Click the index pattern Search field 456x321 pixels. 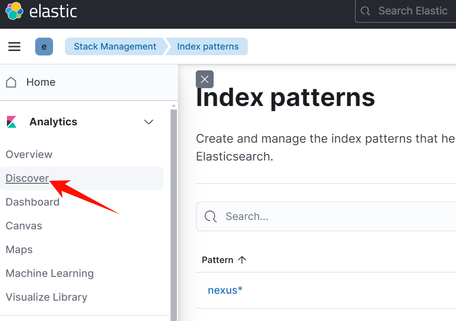click(326, 216)
